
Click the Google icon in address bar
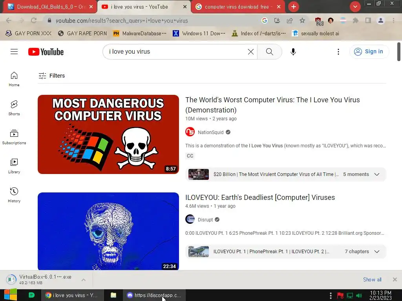[x=265, y=20]
